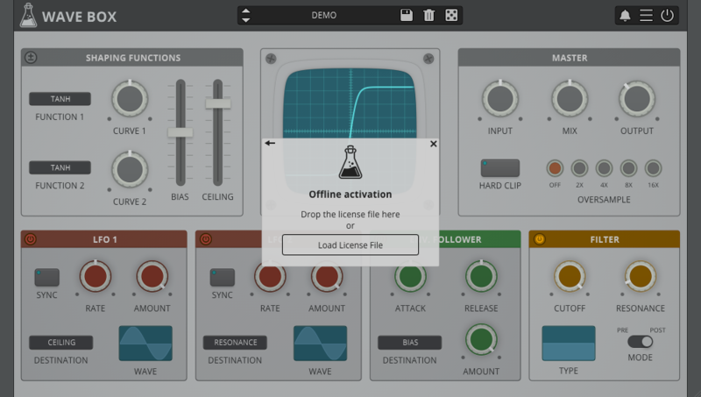
Task: Click the LFO 1 wave shape display
Action: tap(145, 343)
